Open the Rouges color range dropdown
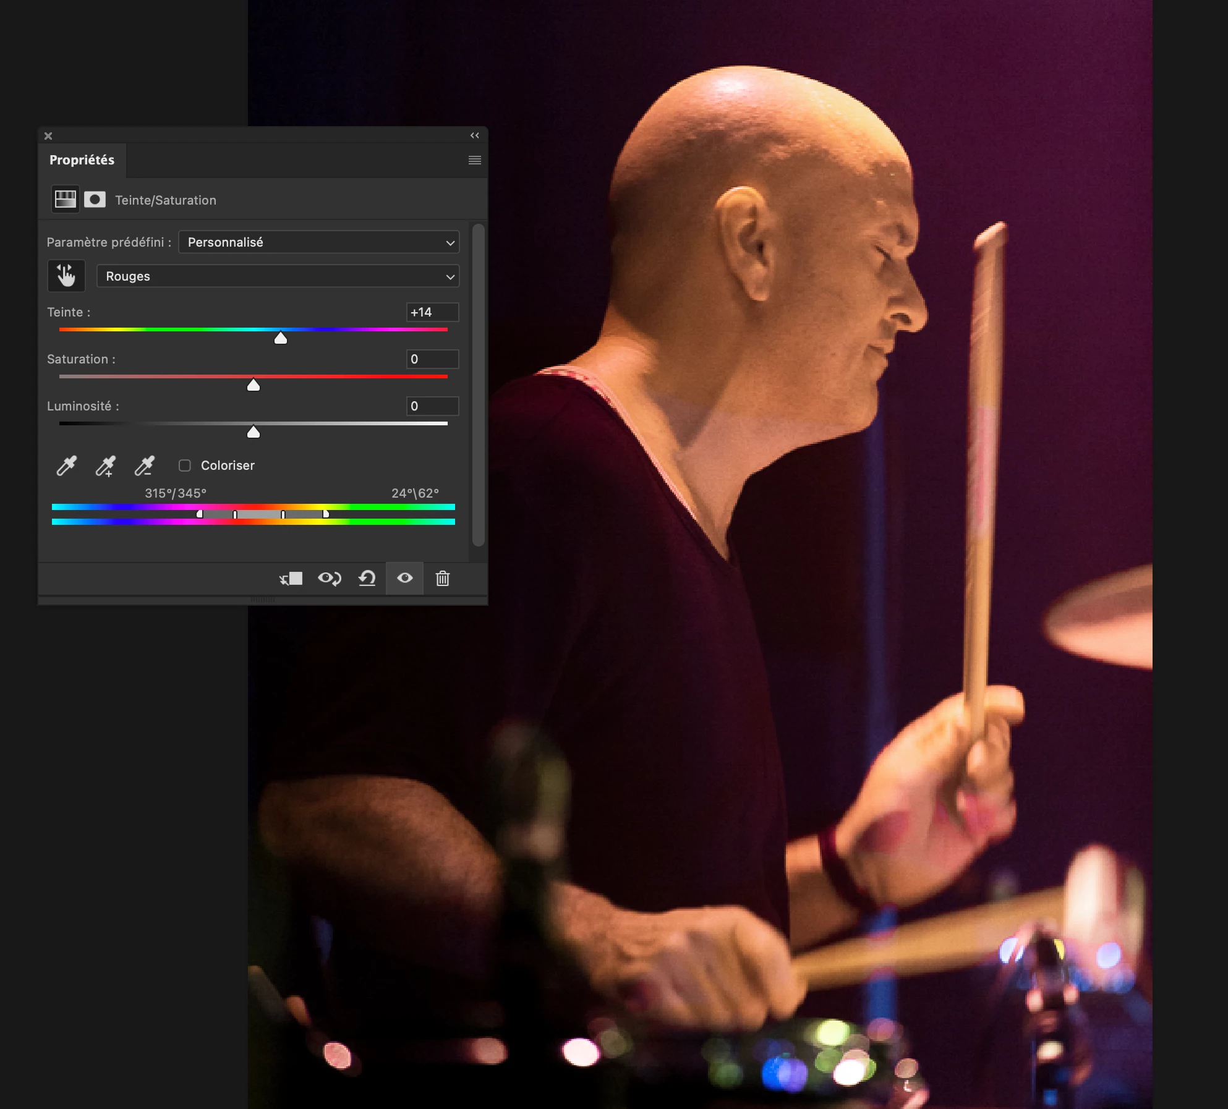 [278, 276]
